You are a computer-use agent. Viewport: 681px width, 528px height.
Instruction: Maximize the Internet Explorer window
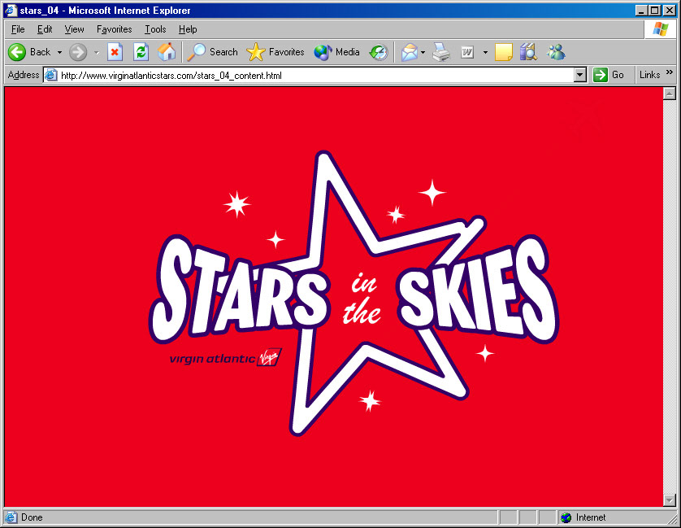click(x=655, y=11)
